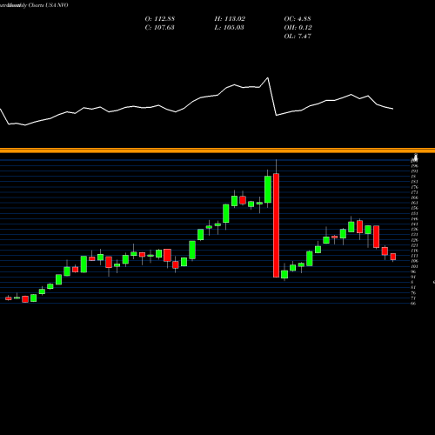Select the tallest red candlestick

276,225
